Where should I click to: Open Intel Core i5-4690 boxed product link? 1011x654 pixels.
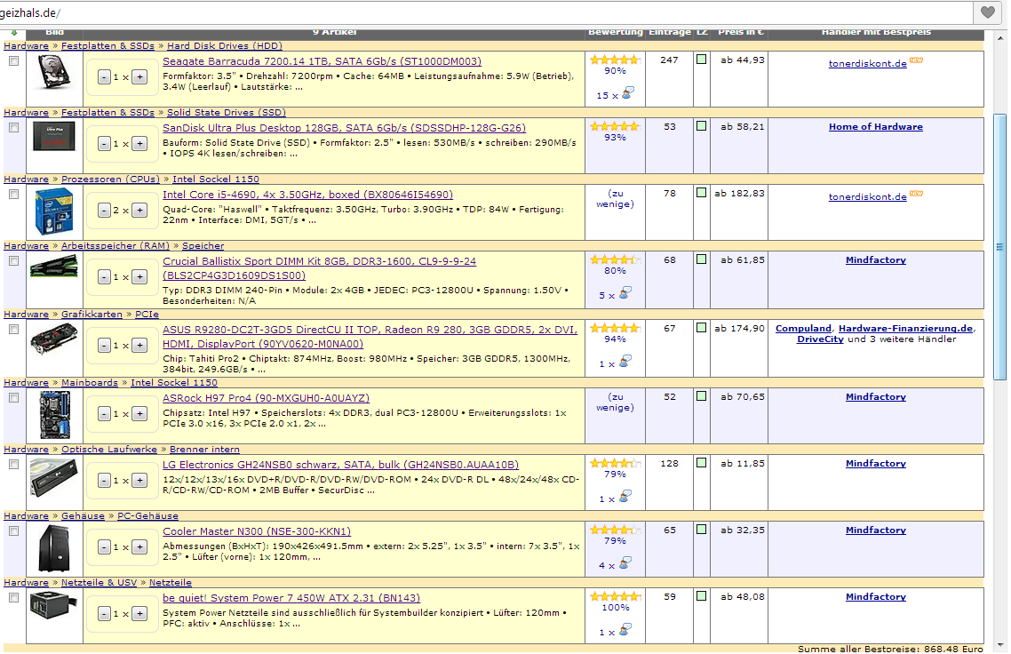[307, 194]
